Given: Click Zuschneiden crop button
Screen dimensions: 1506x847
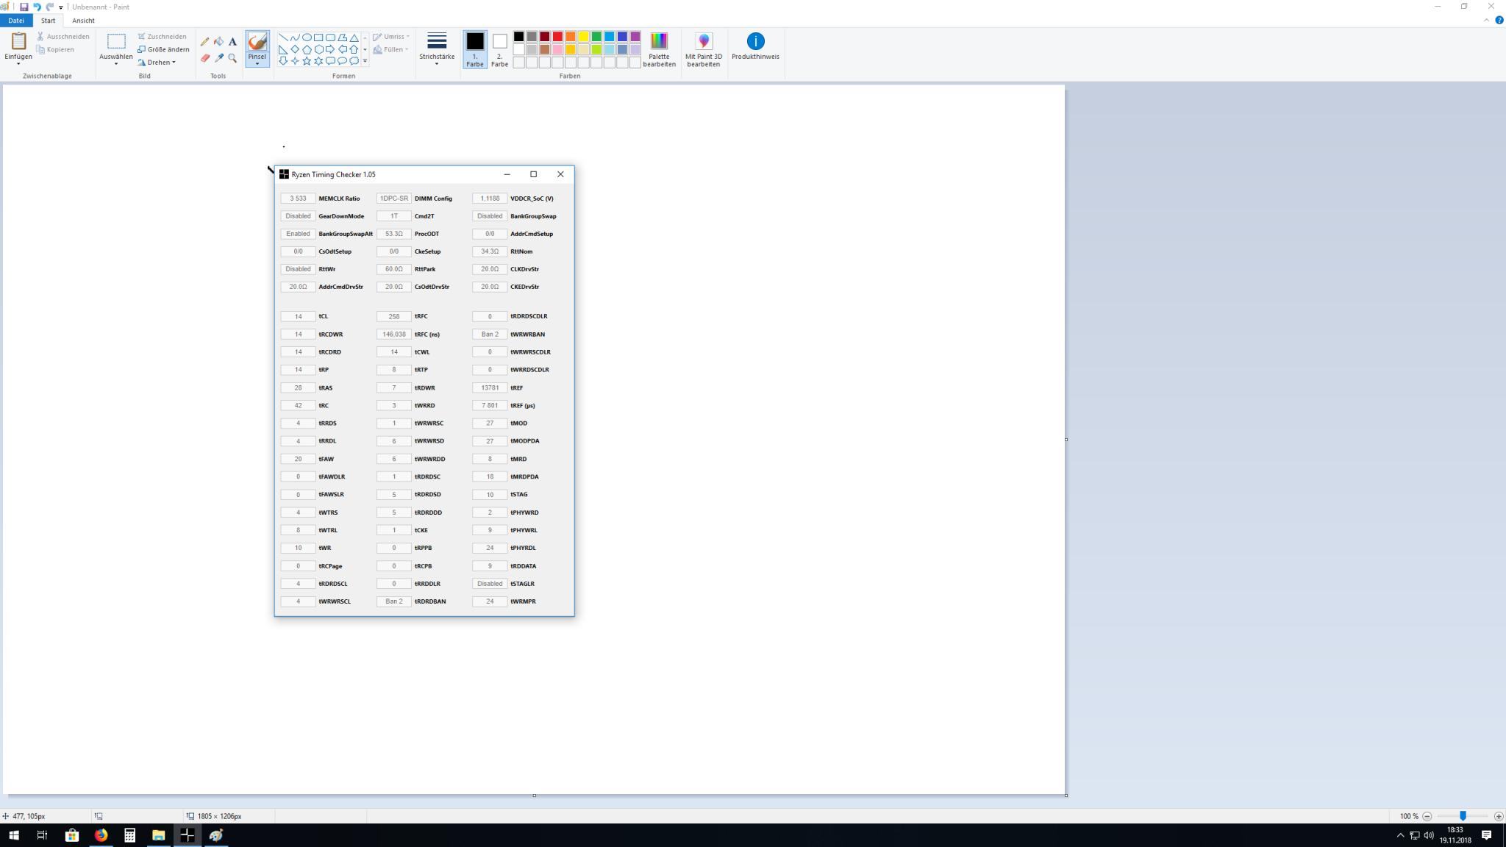Looking at the screenshot, I should (x=162, y=36).
